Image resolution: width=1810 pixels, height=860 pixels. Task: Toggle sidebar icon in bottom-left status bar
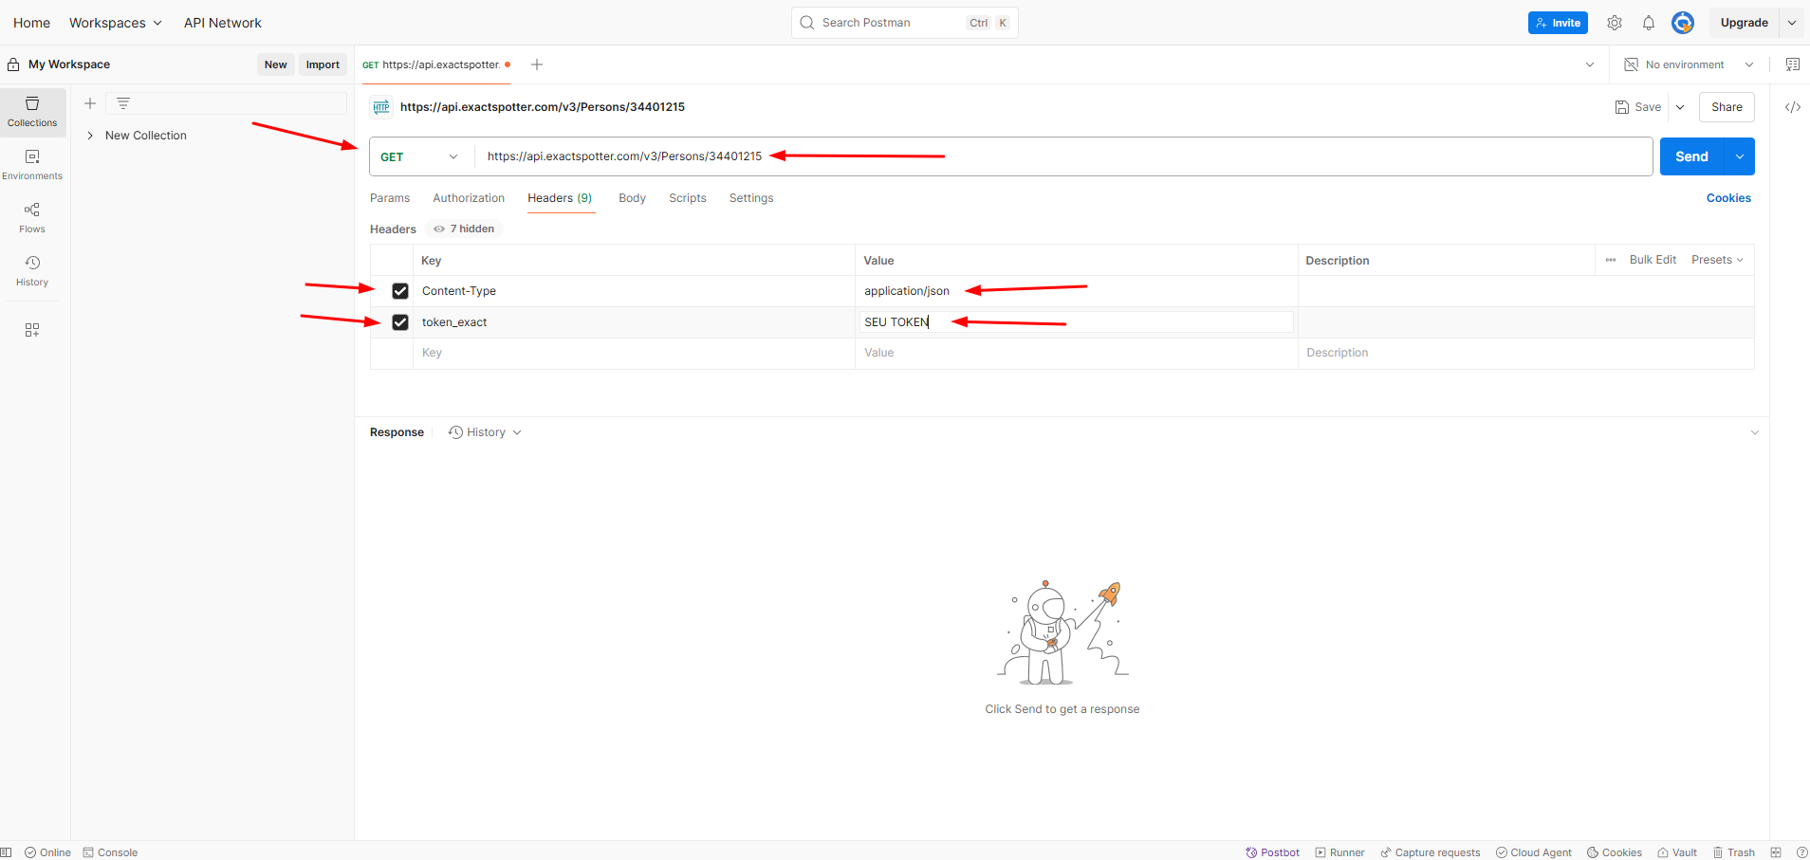(6, 852)
